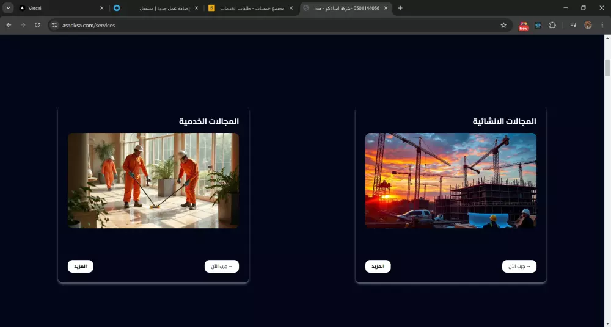
Task: Go forward to next page
Action: (x=23, y=25)
